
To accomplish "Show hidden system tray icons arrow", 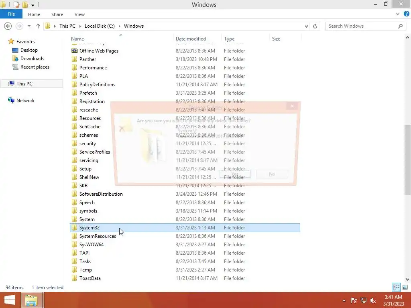I will click(344, 300).
